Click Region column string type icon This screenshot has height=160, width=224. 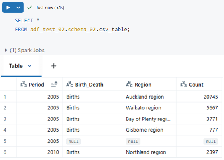129,84
